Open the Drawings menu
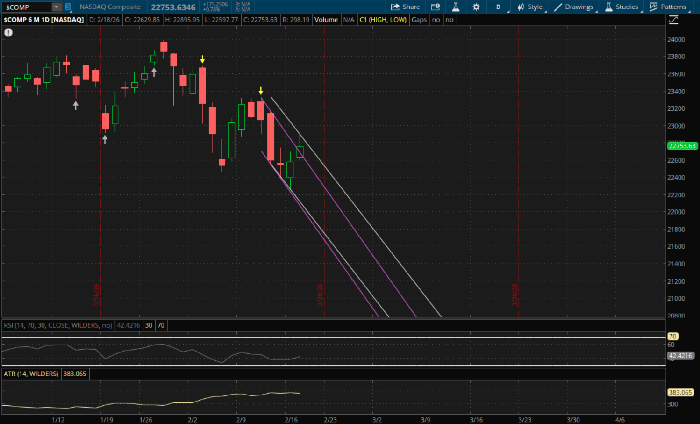Viewport: 700px width, 424px height. [574, 7]
